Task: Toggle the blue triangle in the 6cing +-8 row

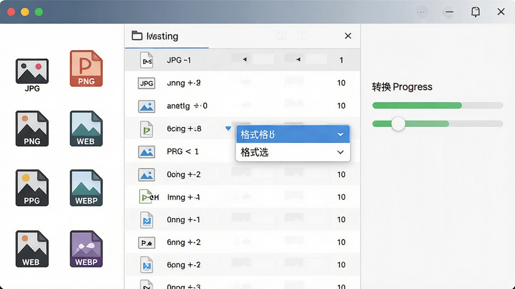Action: 228,128
